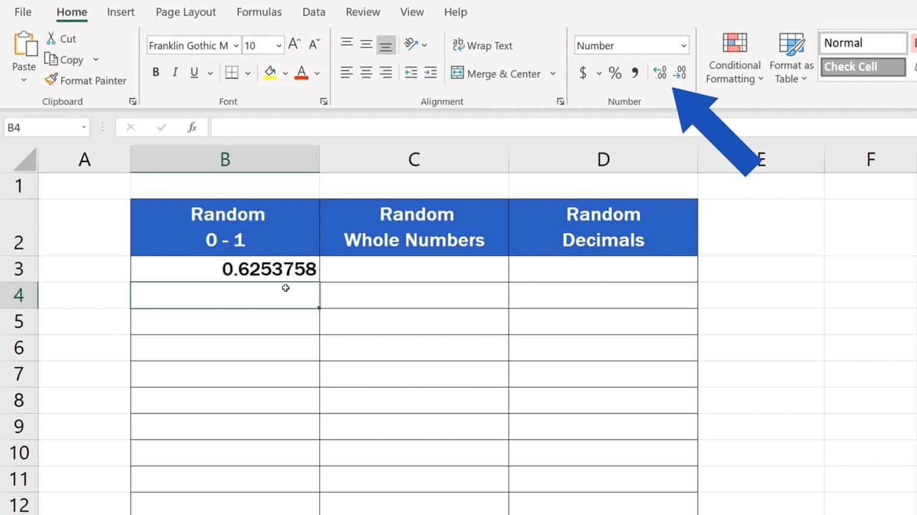Open the Merge & Center dropdown arrow
Screen dimensions: 917x515
point(552,73)
